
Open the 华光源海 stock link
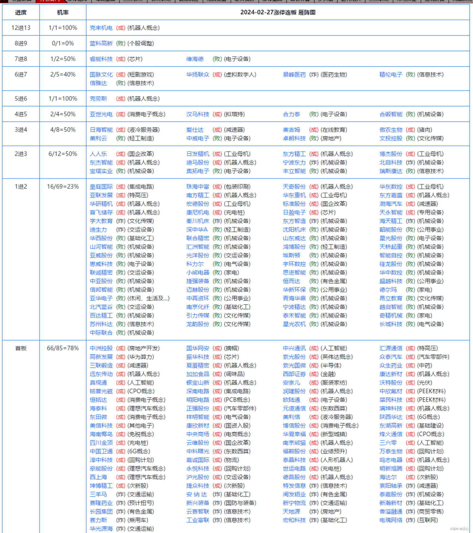(101, 529)
